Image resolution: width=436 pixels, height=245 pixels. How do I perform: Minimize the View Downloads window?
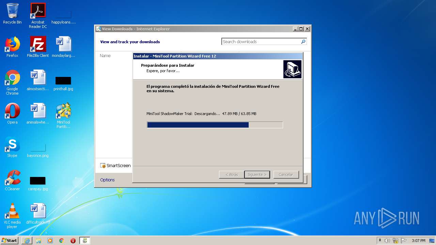[295, 29]
